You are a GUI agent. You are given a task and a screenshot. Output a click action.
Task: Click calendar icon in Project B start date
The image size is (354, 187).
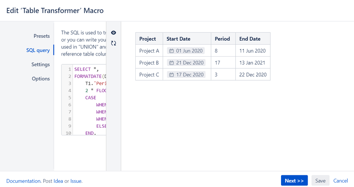172,63
